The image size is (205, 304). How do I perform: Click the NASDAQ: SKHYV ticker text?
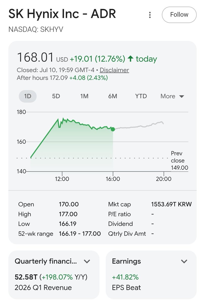coord(36,29)
